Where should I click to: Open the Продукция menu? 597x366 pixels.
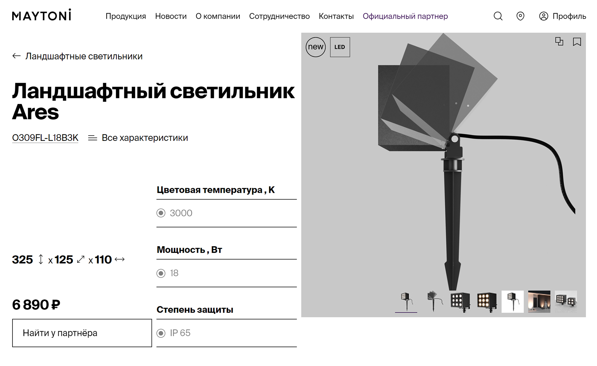pyautogui.click(x=126, y=16)
